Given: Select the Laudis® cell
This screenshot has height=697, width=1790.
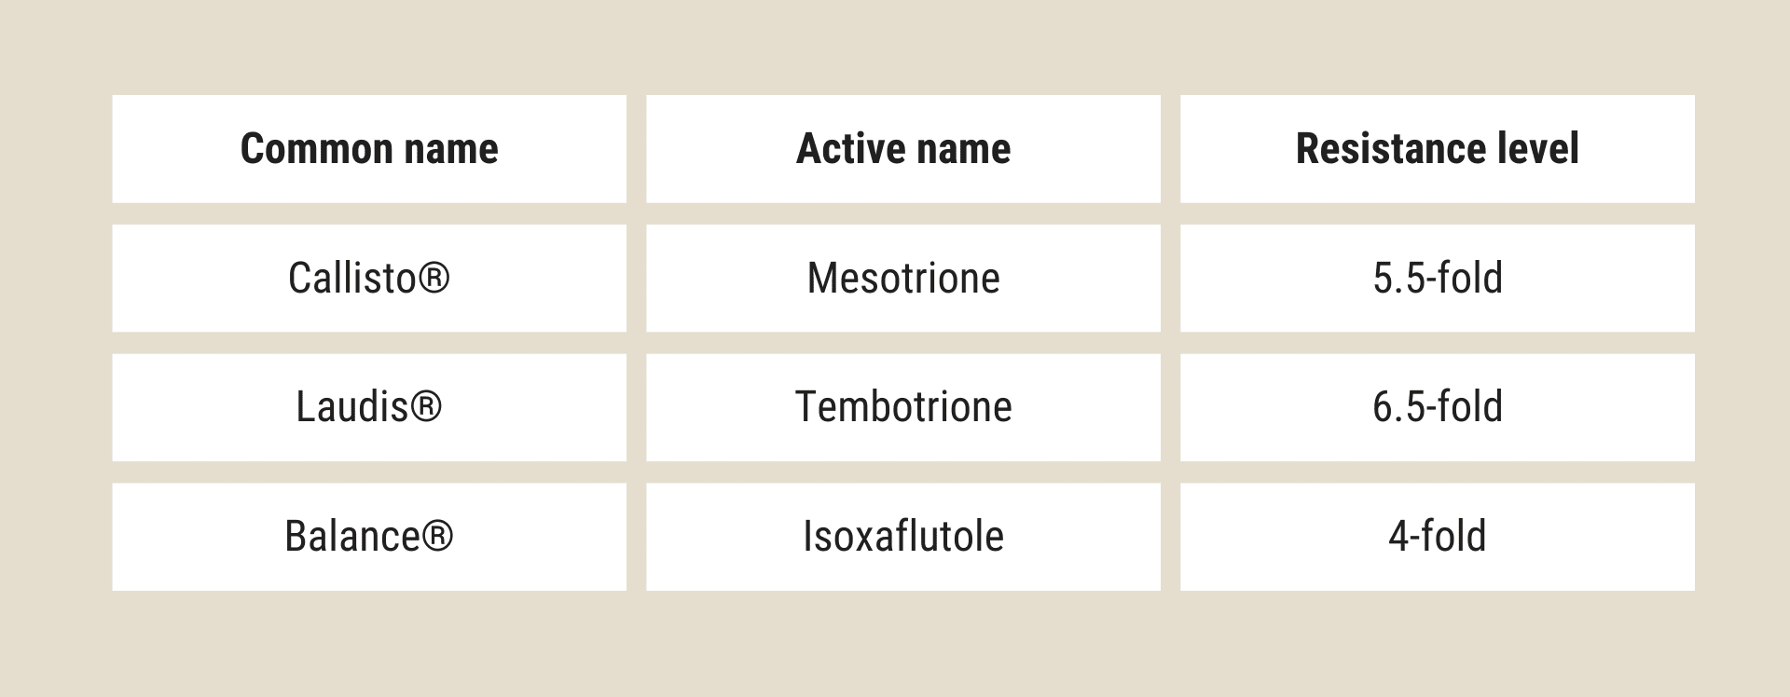Looking at the screenshot, I should pyautogui.click(x=369, y=407).
